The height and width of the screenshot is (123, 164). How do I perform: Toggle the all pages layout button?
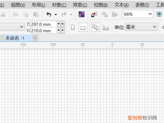(95, 27)
